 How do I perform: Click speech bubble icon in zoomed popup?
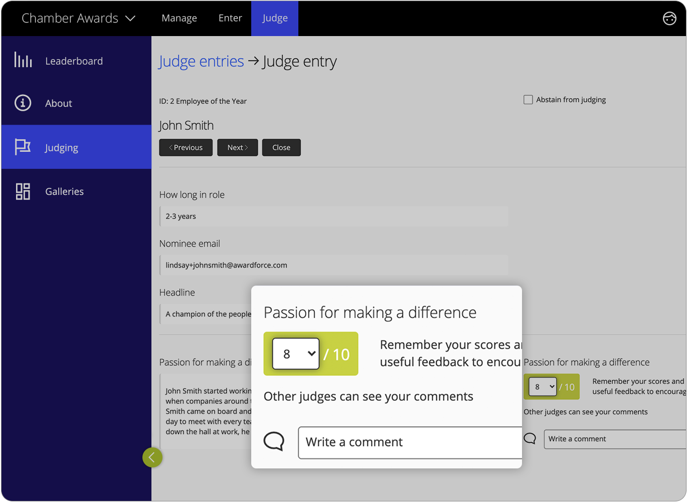[x=274, y=441]
